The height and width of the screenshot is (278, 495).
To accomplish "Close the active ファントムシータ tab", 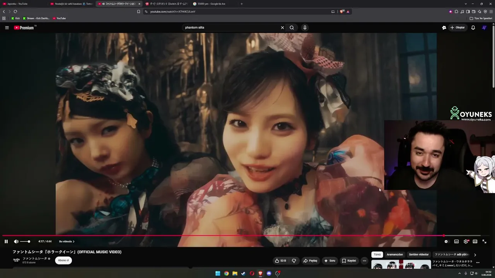I will coord(139,4).
